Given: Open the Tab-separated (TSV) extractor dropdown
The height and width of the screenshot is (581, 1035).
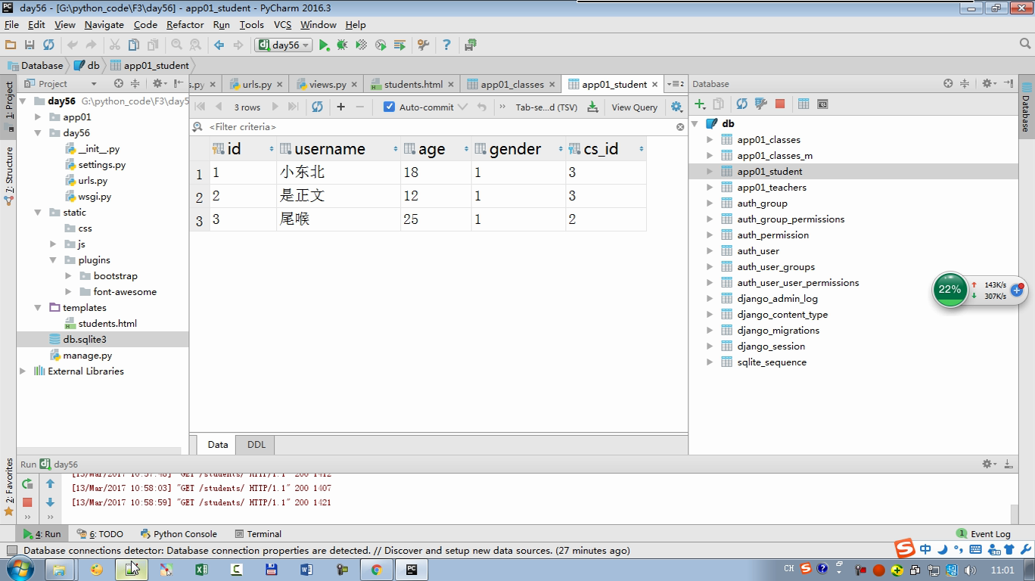Looking at the screenshot, I should pos(545,107).
